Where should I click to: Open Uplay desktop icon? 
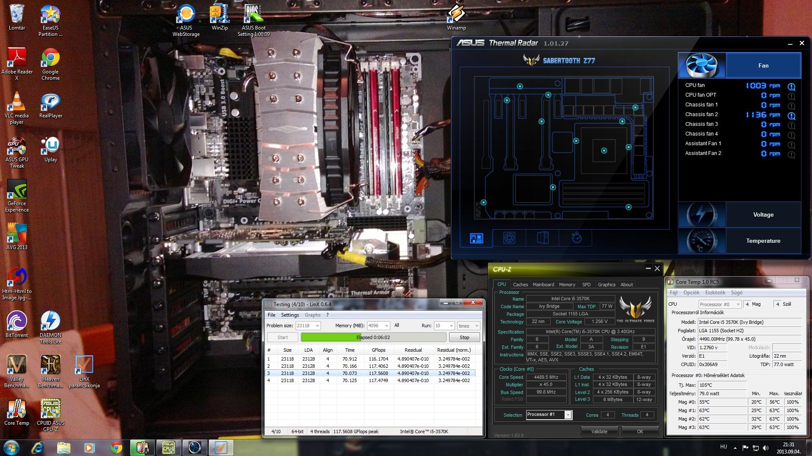coord(50,149)
